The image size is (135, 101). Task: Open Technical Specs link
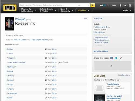point(101,43)
